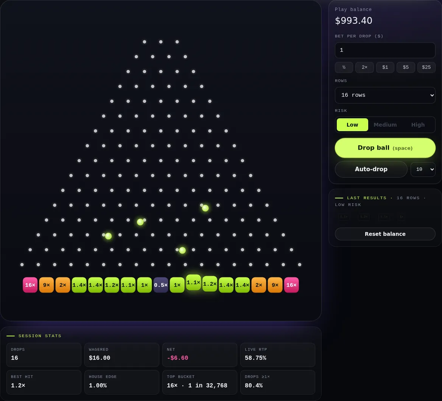Click the 1.4× bucket next to the left 2× bucket
Viewport: 442px width, 401px height.
79,285
